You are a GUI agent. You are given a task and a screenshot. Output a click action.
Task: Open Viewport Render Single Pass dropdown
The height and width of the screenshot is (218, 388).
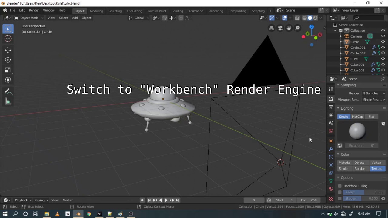point(374,100)
